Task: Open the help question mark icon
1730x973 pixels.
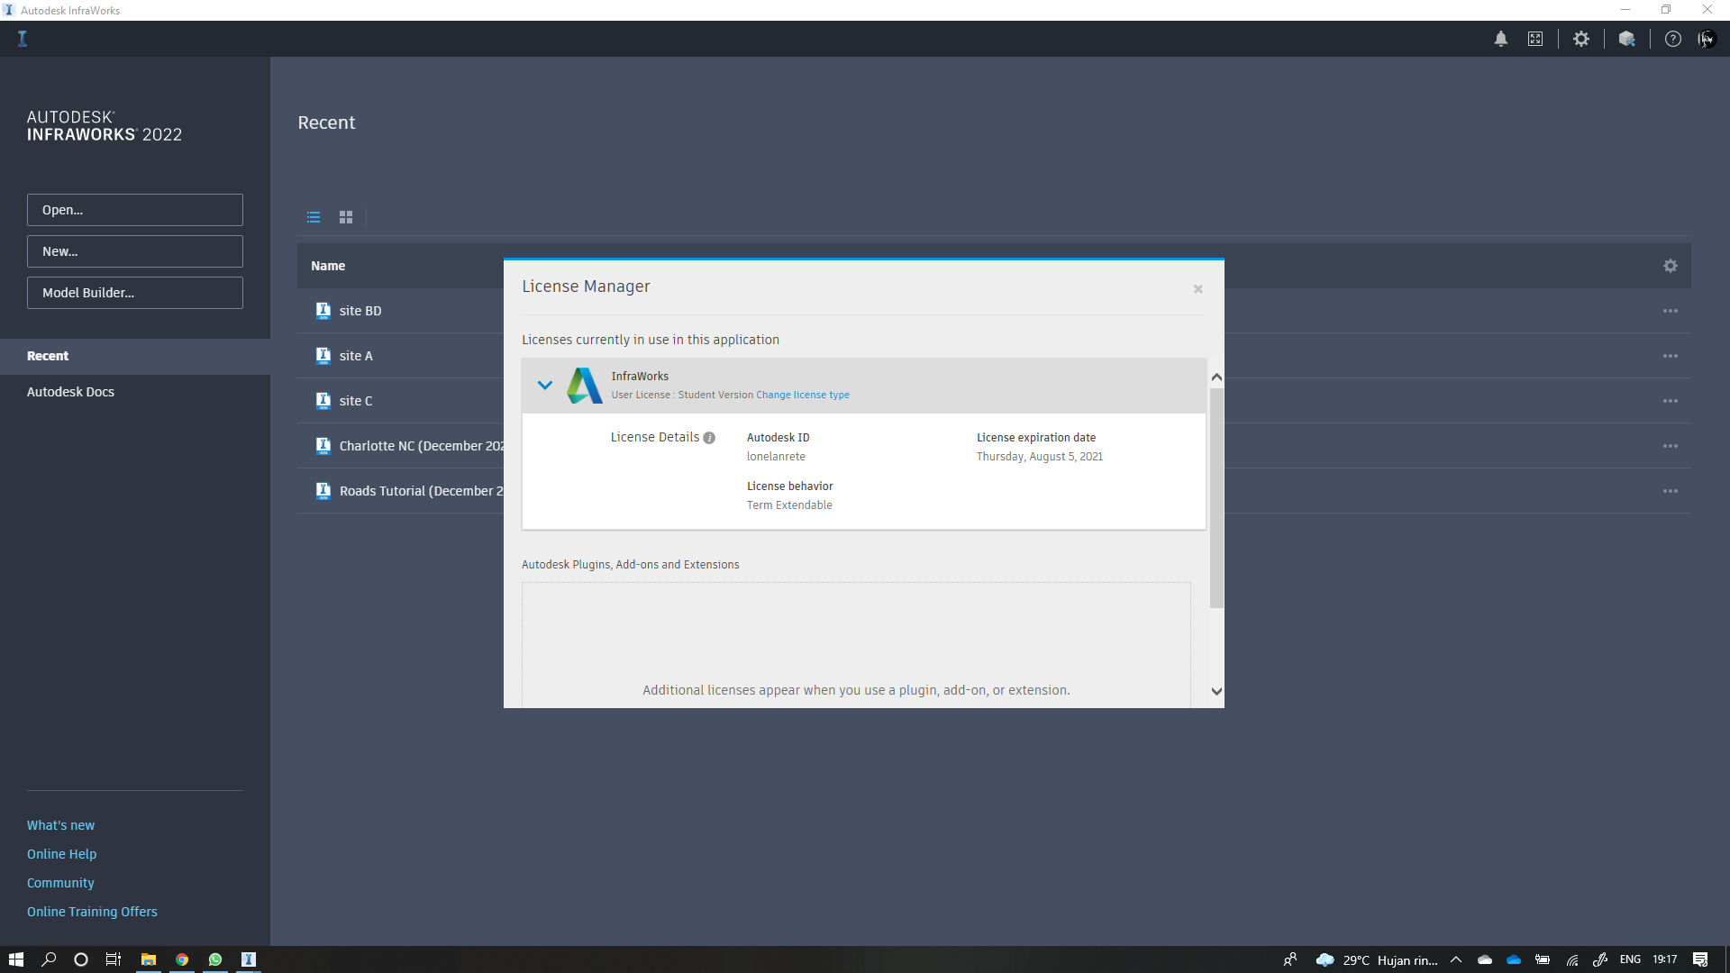Action: (x=1673, y=39)
